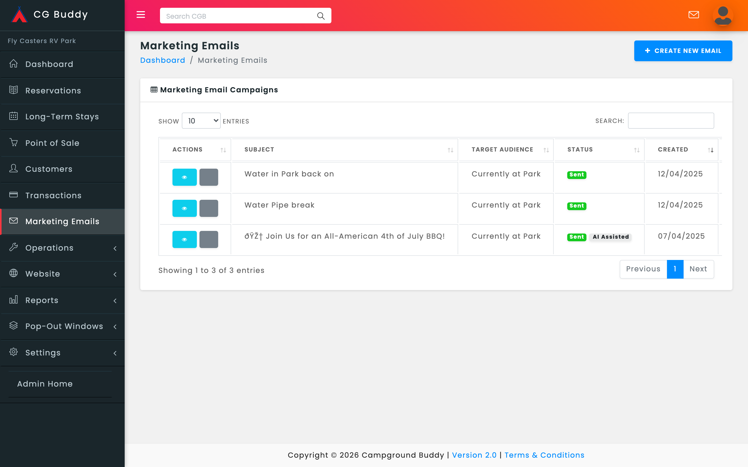Click the hamburger menu icon

click(141, 15)
